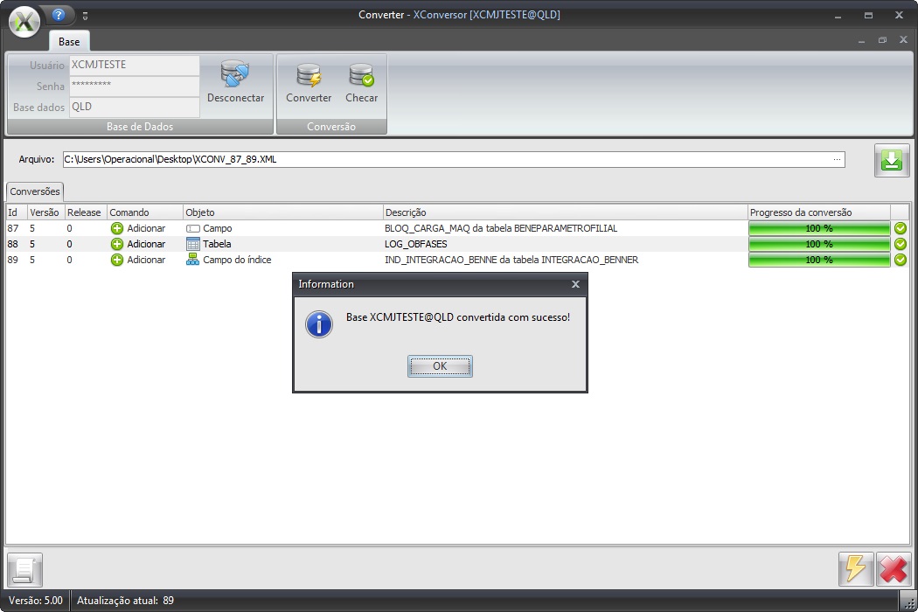The height and width of the screenshot is (612, 918).
Task: Click the green download arrow button
Action: (x=892, y=162)
